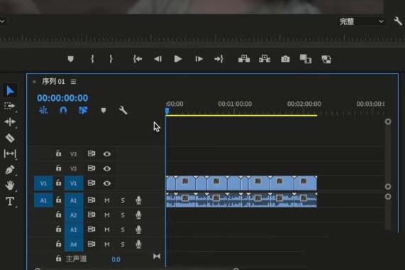Click the Extract button
405x270 pixels.
click(265, 59)
